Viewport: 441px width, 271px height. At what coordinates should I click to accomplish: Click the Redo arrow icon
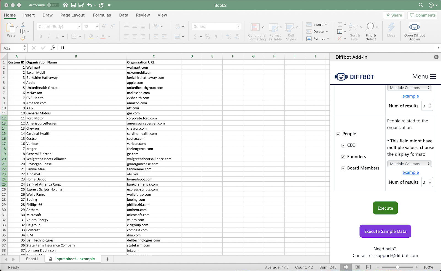[x=101, y=5]
